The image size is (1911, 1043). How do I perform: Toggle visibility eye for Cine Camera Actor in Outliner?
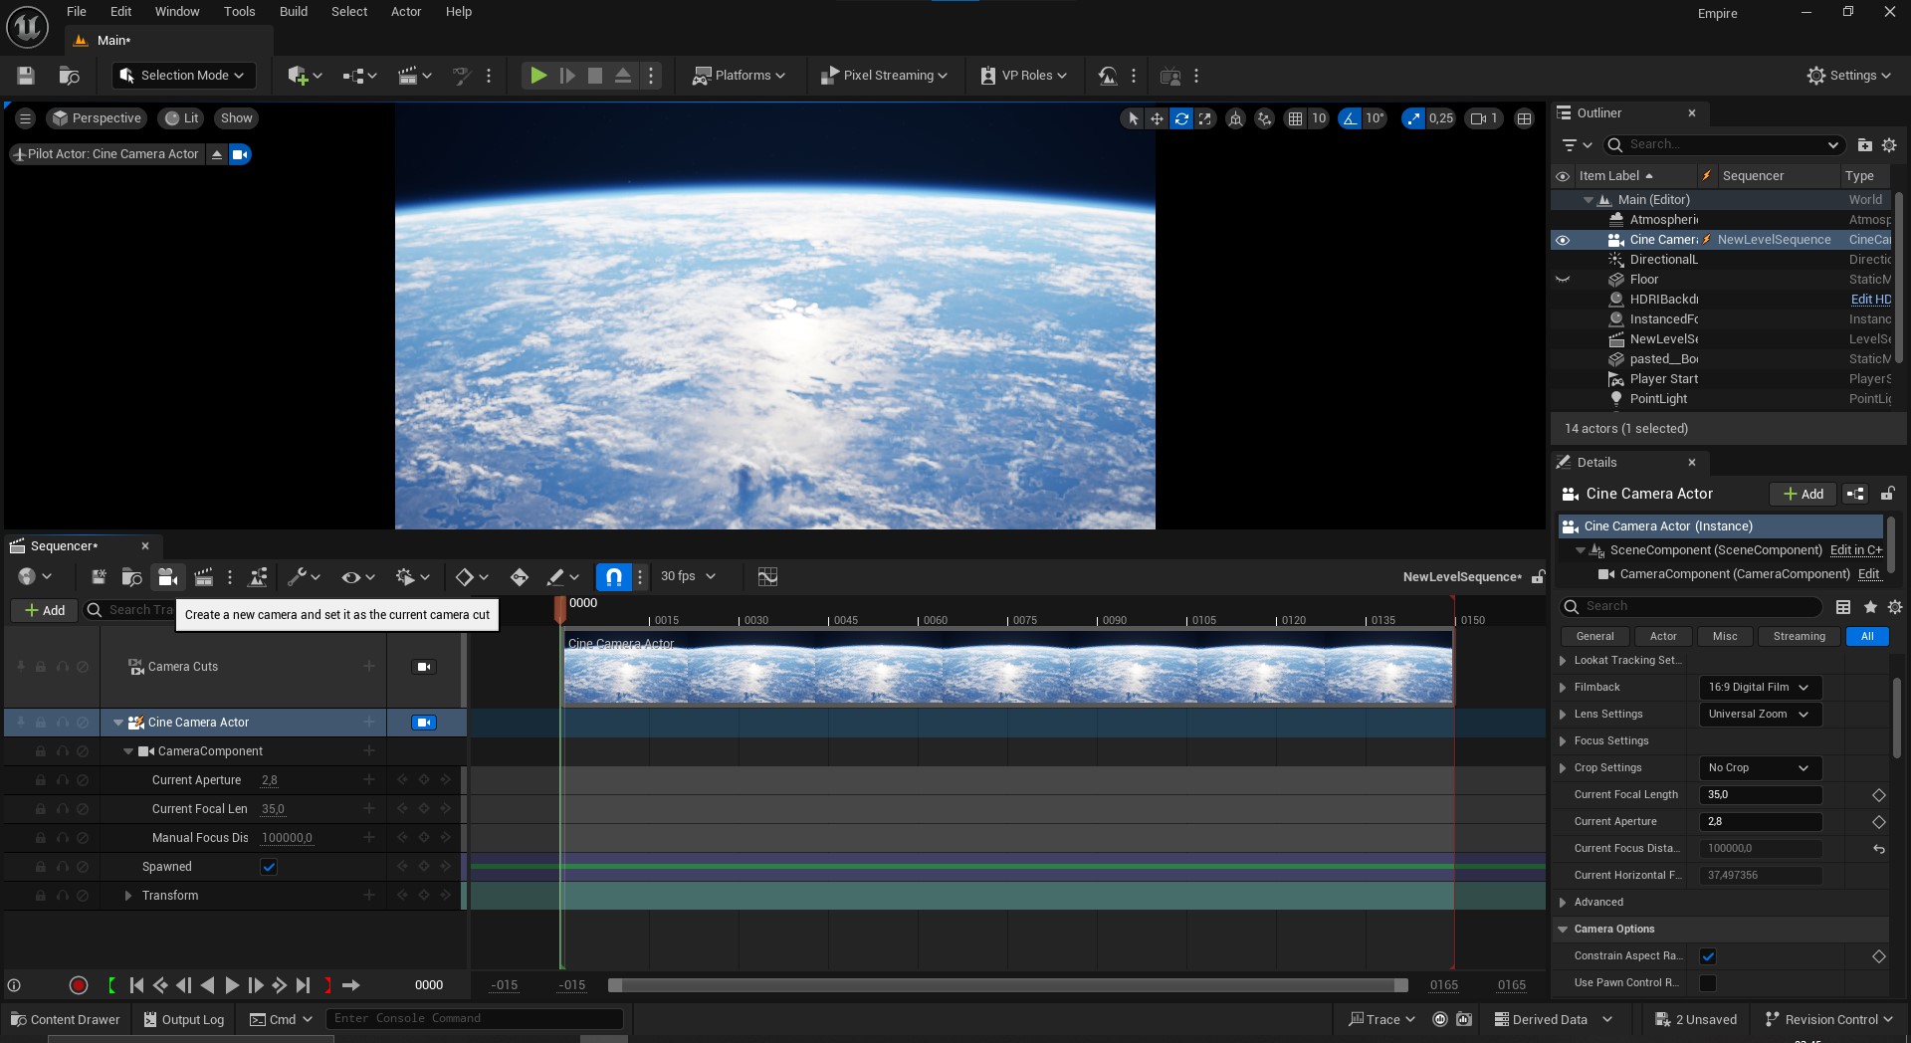point(1563,240)
